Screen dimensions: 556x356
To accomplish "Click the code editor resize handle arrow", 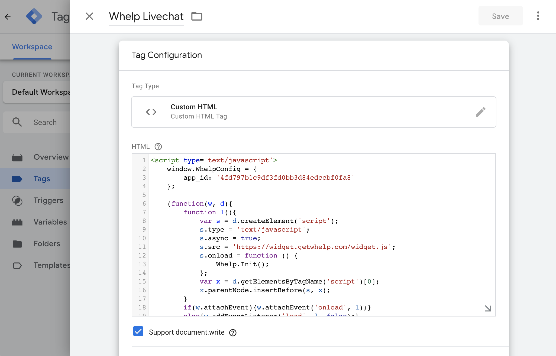I will coord(488,308).
